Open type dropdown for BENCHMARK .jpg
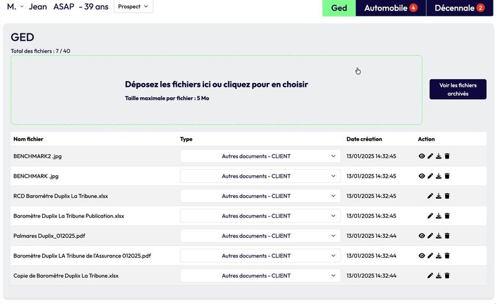This screenshot has height=304, width=496. click(260, 176)
